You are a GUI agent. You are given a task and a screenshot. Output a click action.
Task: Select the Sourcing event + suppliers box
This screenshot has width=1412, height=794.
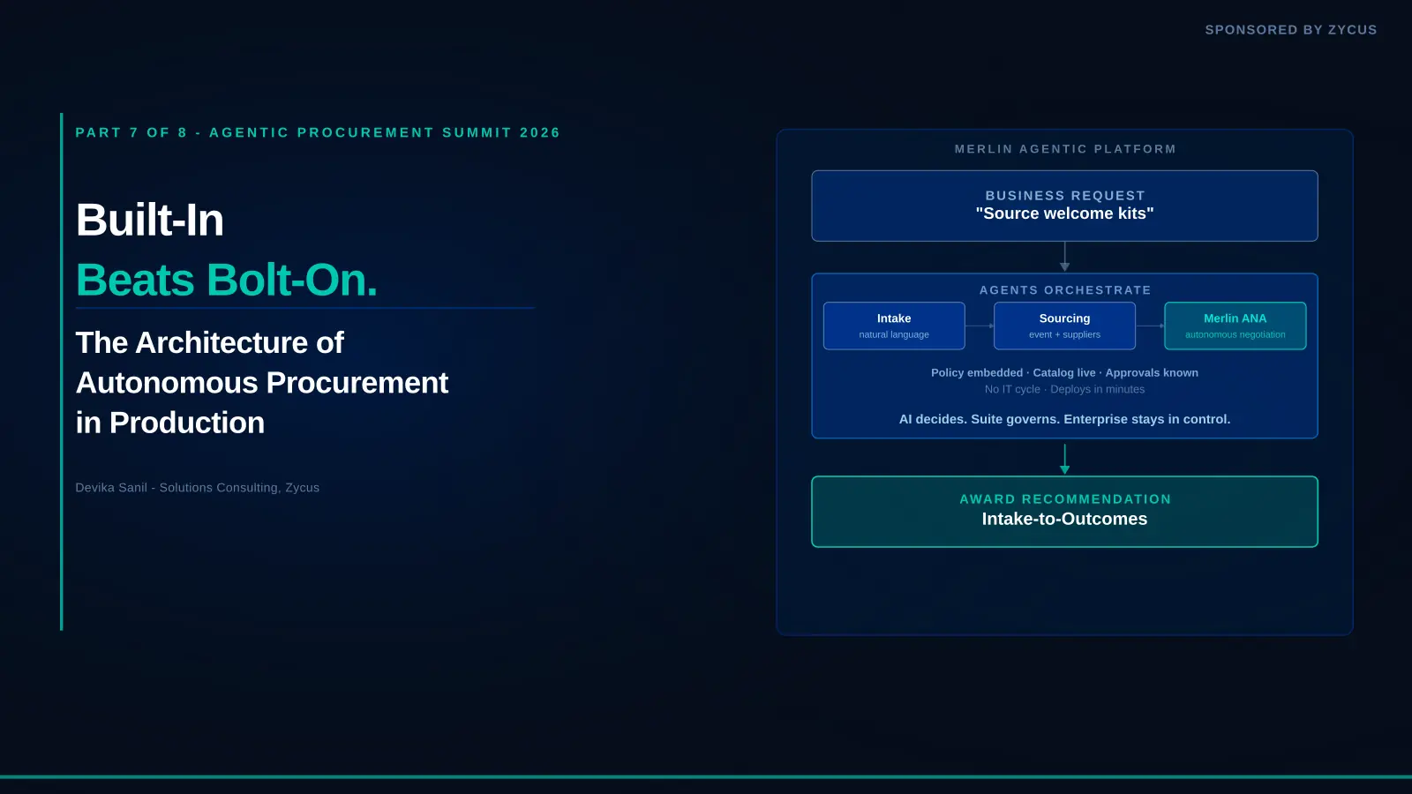pos(1064,326)
